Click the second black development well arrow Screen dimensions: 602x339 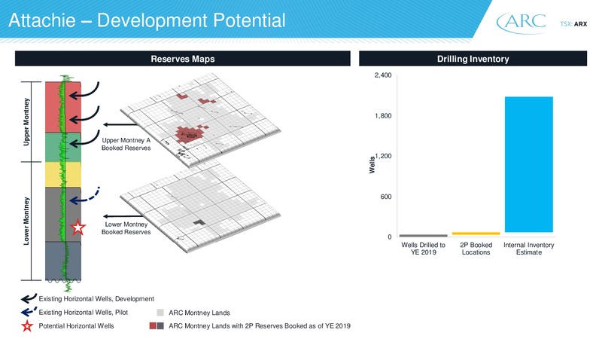tap(84, 115)
